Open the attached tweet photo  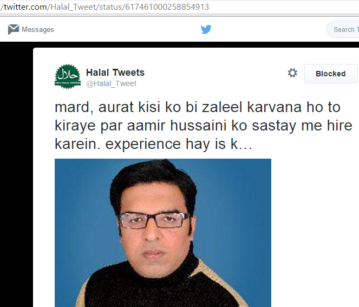[163, 233]
